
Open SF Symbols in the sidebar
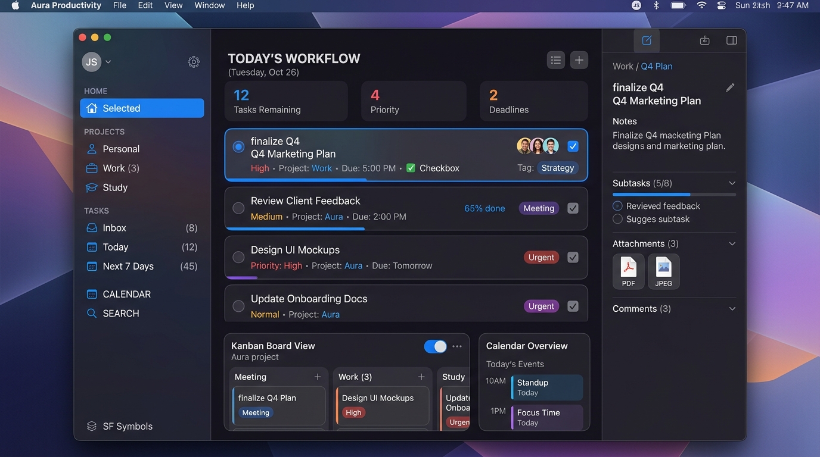click(x=120, y=426)
